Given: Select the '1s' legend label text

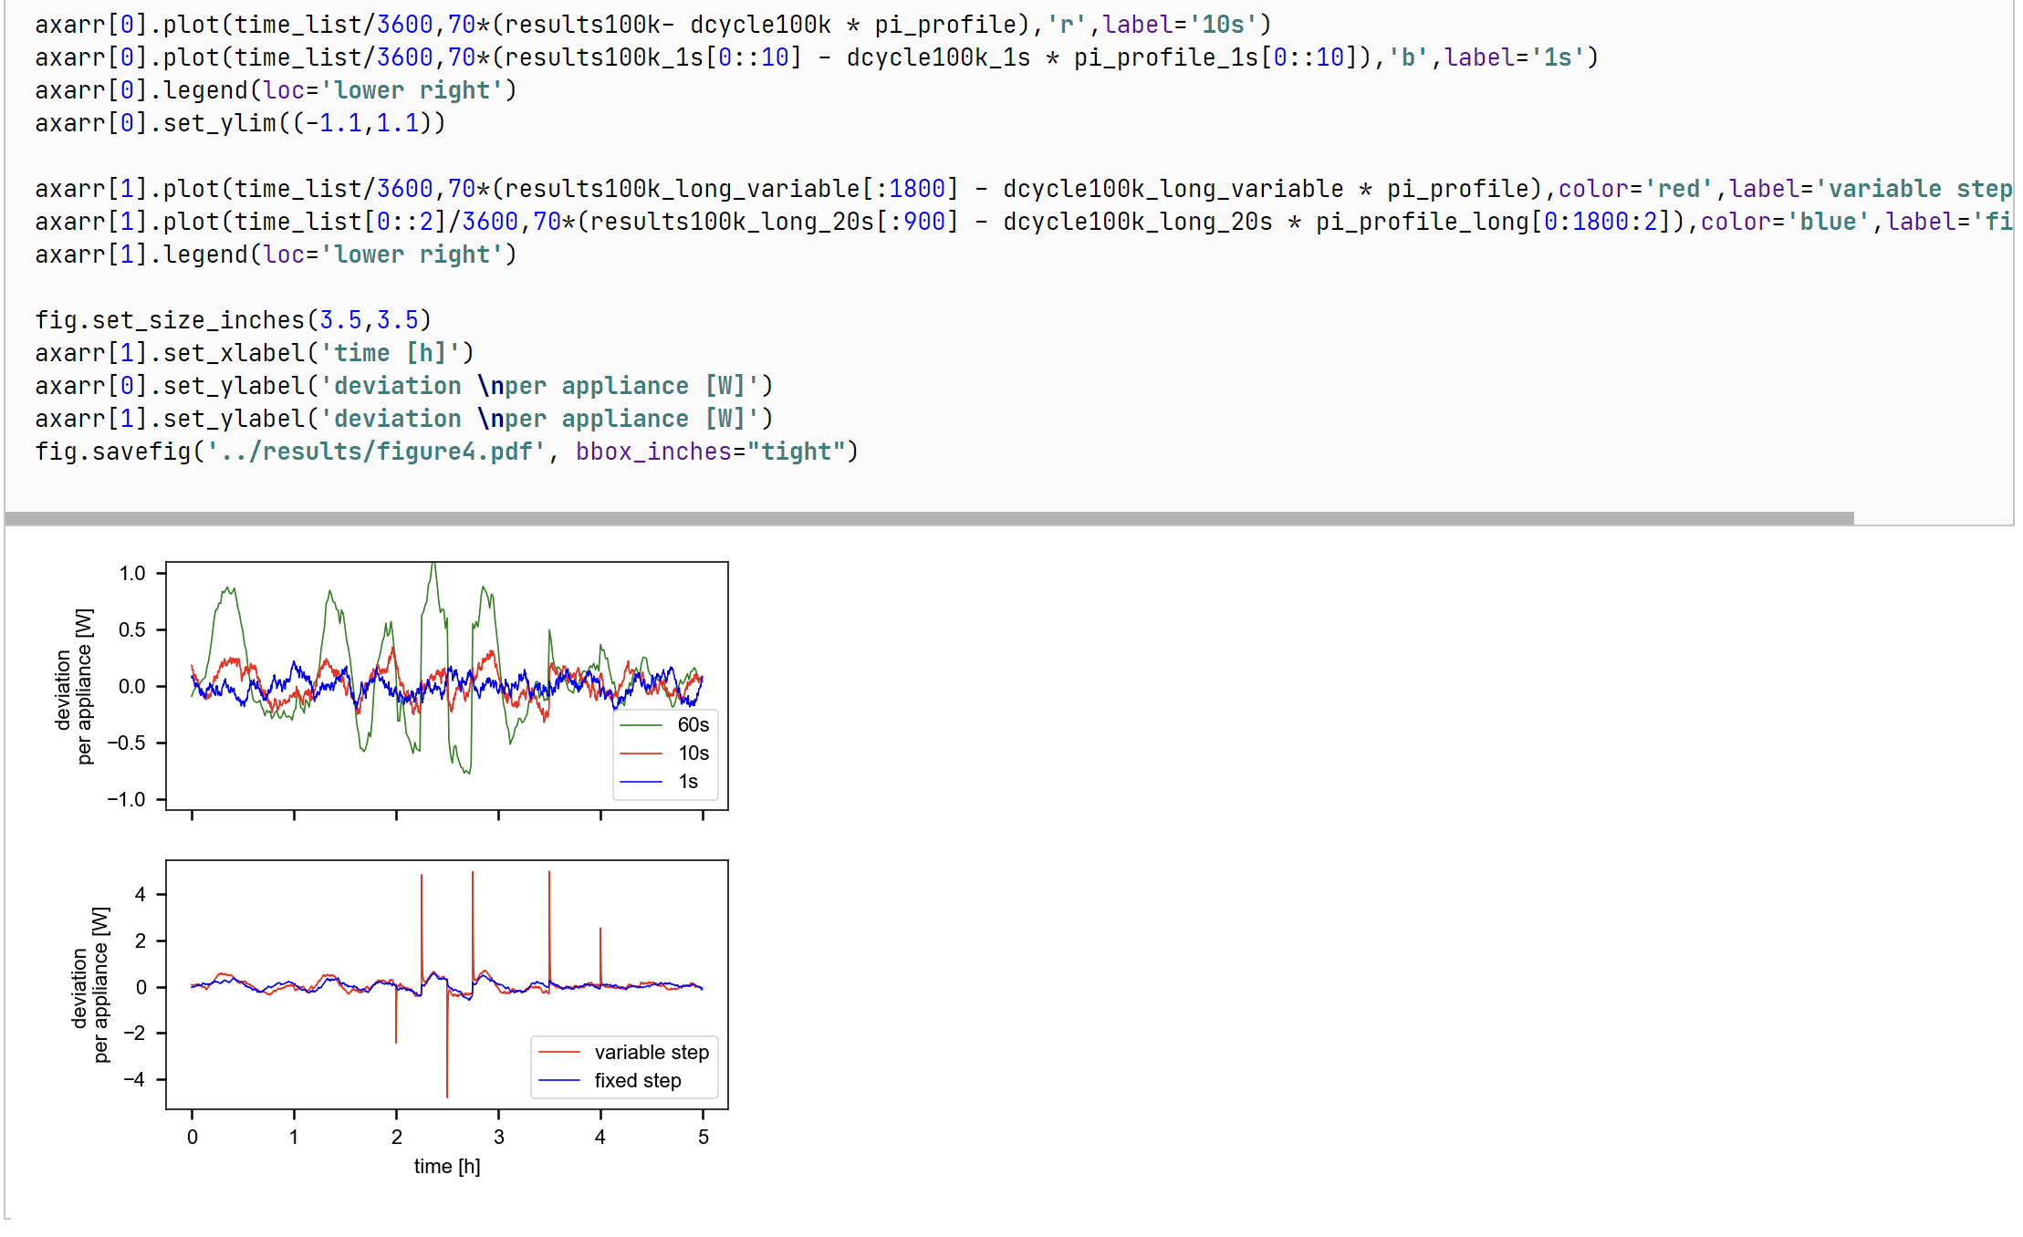Looking at the screenshot, I should 688,782.
